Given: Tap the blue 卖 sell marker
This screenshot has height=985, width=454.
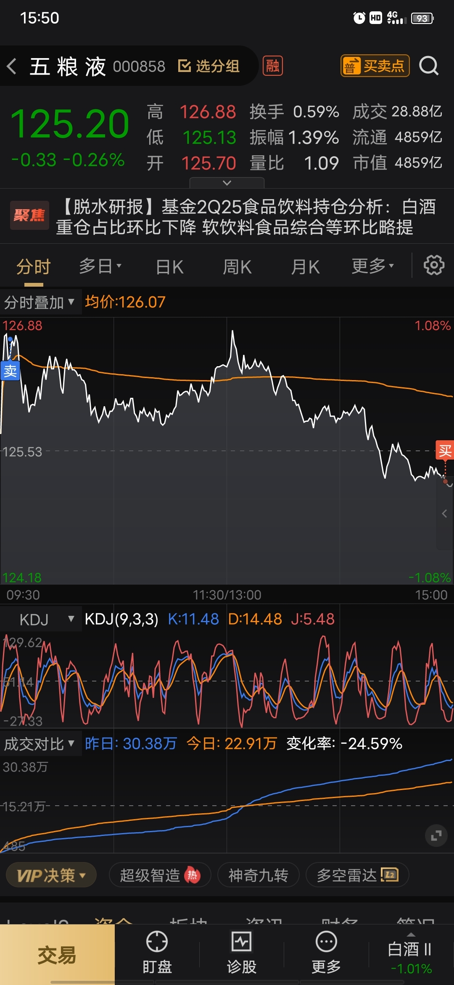Looking at the screenshot, I should 10,371.
